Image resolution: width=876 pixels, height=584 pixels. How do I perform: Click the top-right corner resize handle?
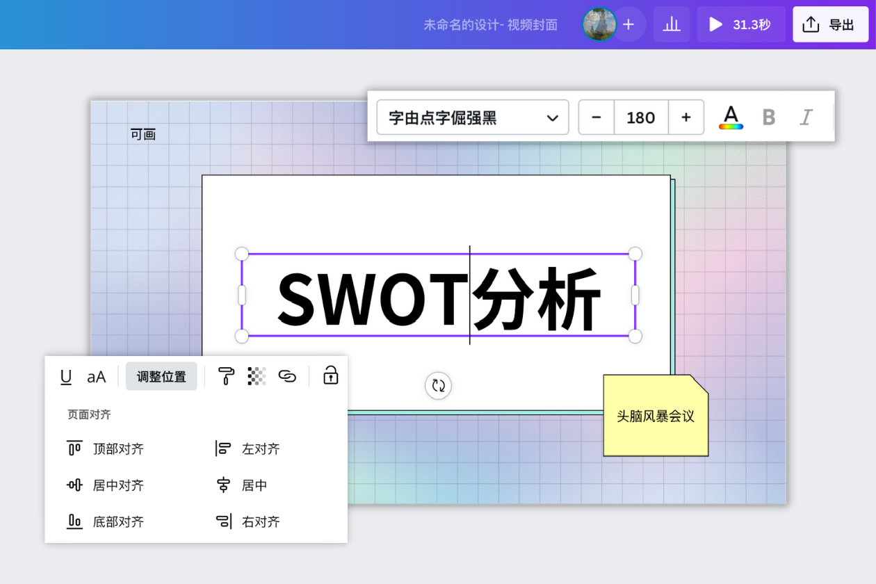(x=635, y=254)
